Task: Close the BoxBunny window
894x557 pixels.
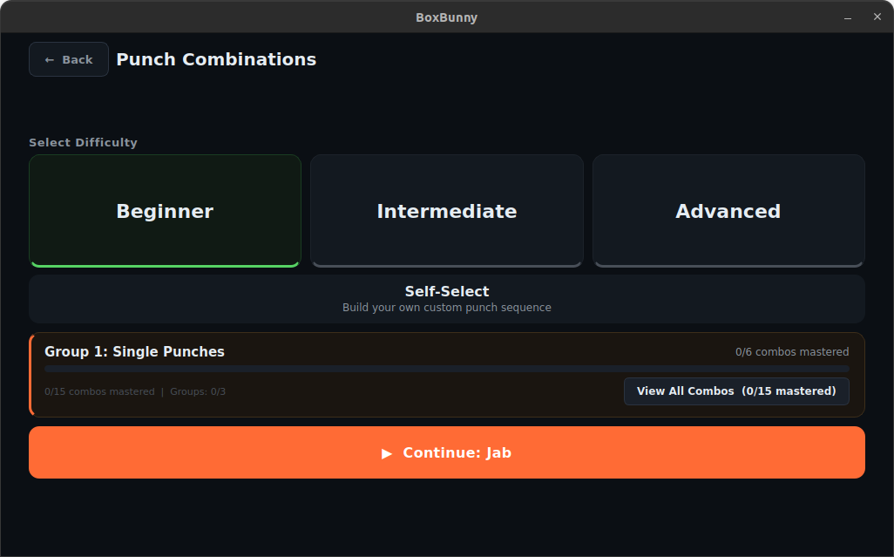Action: pyautogui.click(x=877, y=17)
